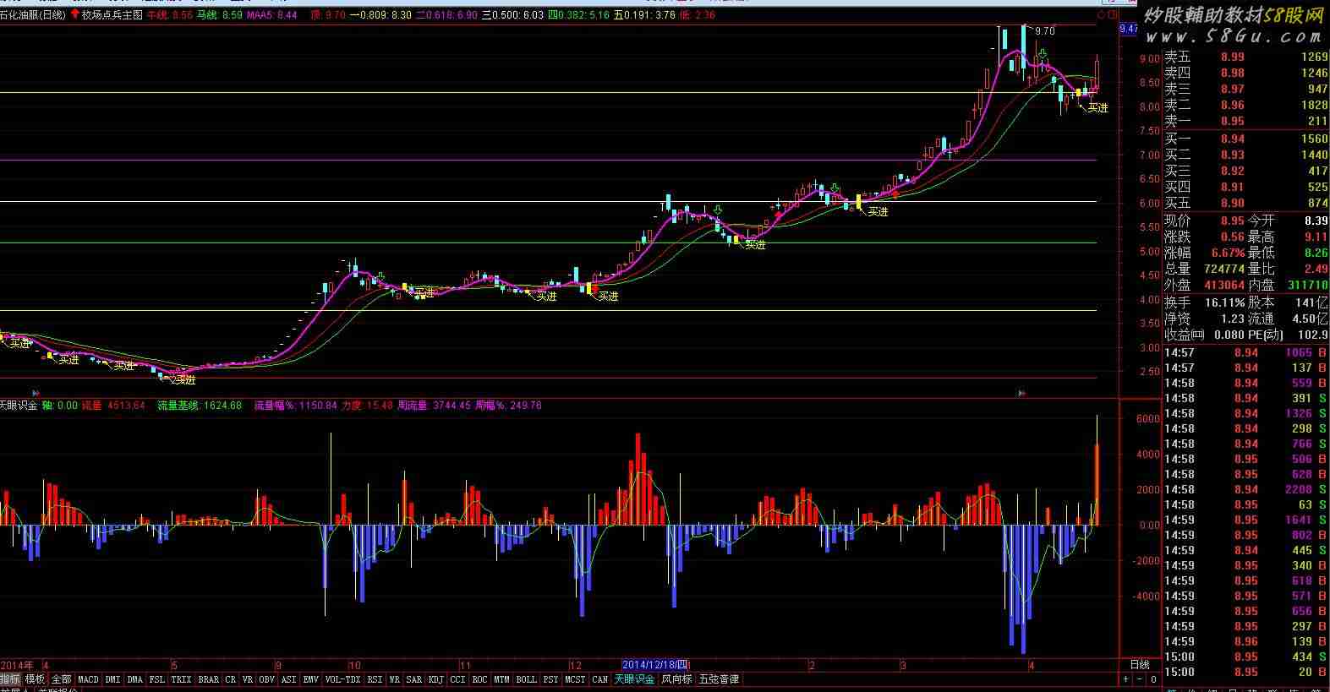The image size is (1330, 692).
Task: Click the 石化油服(日线) stock title
Action: point(33,15)
